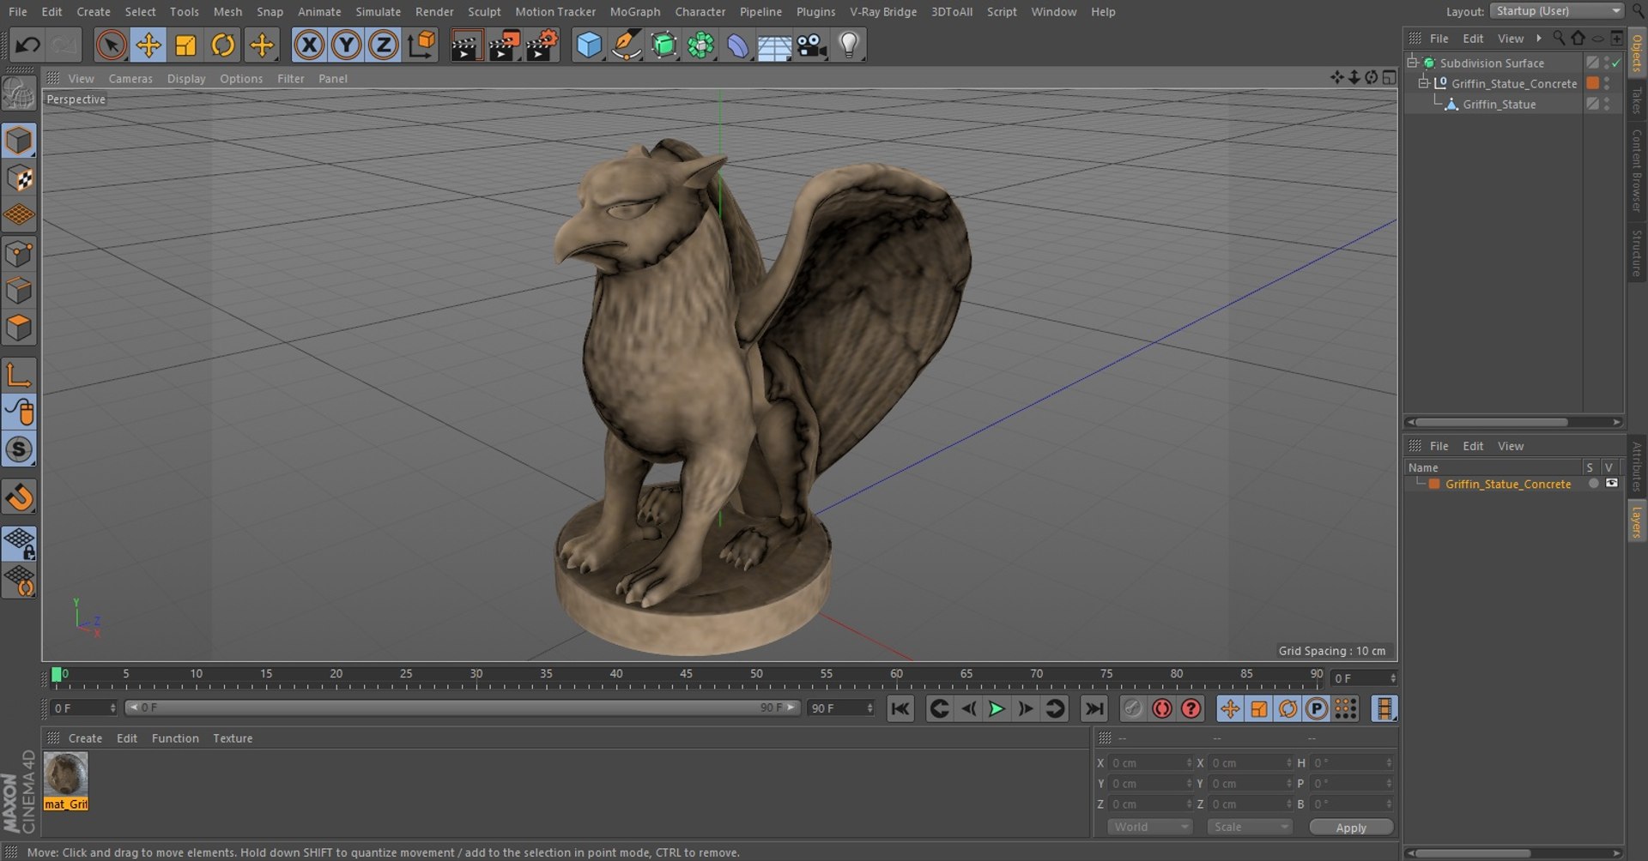Toggle record active objects button
1648x861 pixels.
pyautogui.click(x=1133, y=709)
